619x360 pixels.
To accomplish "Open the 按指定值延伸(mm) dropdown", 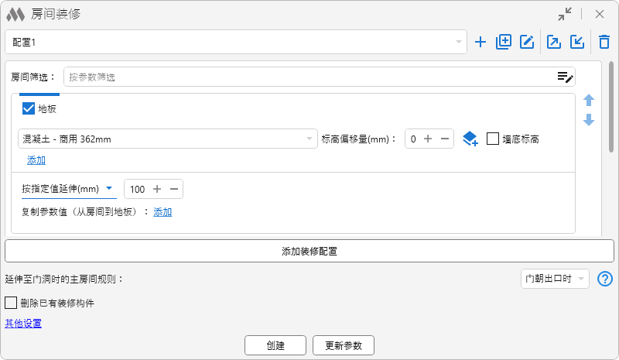I will click(68, 189).
